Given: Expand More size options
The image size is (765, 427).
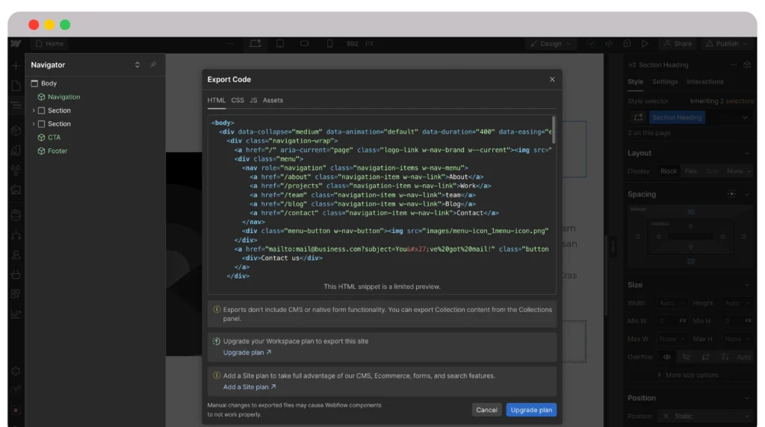Looking at the screenshot, I should (691, 375).
